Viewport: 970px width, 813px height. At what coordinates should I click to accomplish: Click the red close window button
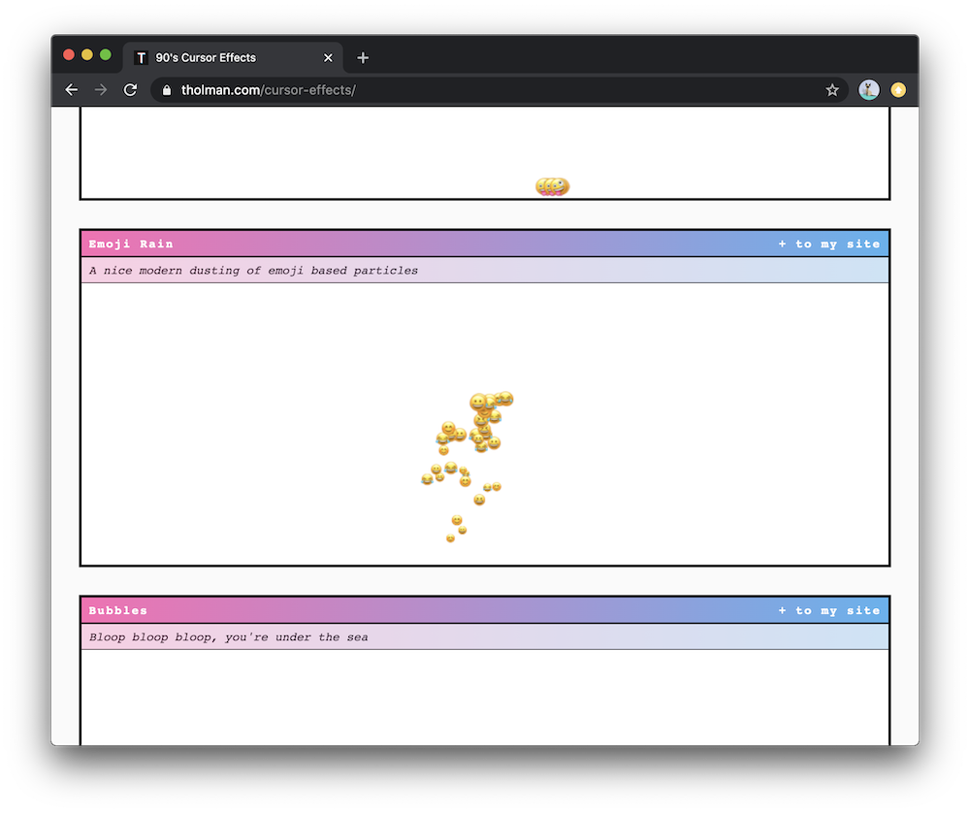[x=69, y=55]
